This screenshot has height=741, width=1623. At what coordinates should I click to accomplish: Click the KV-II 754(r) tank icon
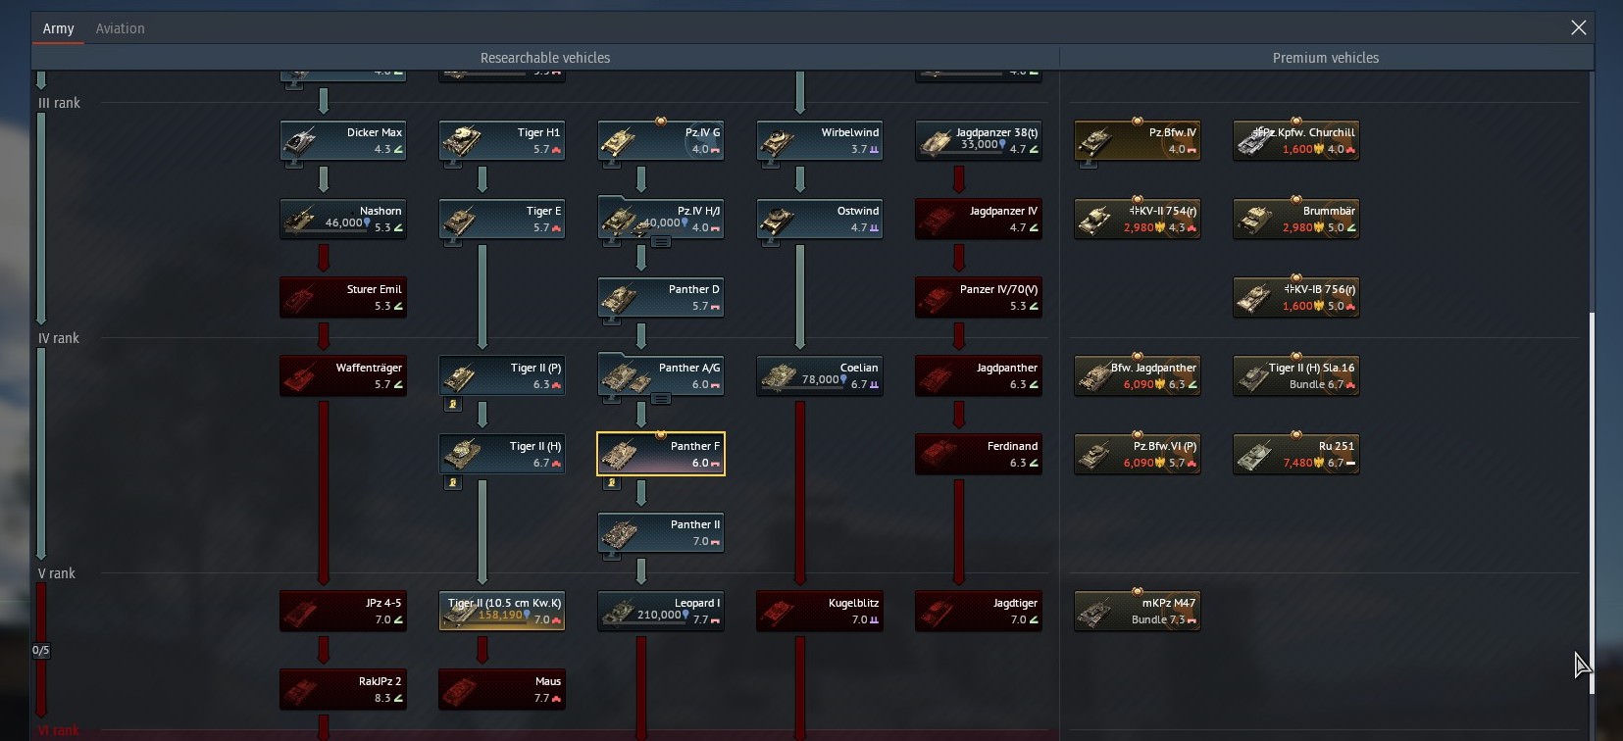pyautogui.click(x=1094, y=220)
